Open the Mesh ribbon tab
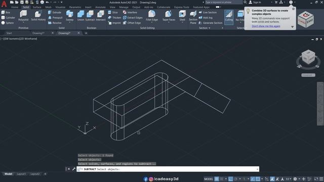The width and height of the screenshot is (324, 182). tap(49, 7)
